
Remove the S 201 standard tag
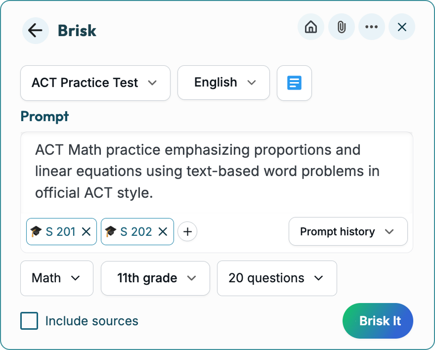(x=86, y=231)
